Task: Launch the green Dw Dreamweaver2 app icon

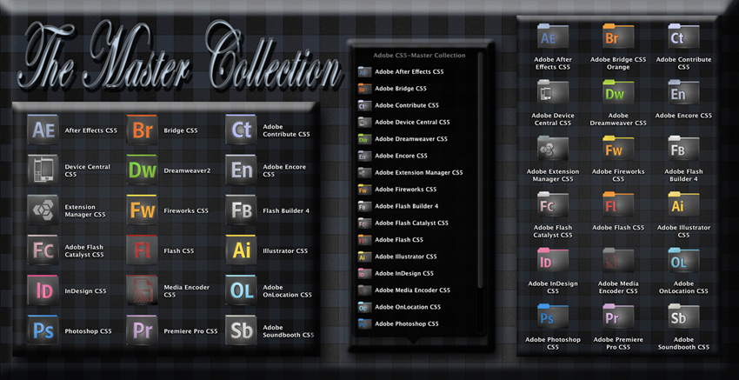Action: [x=142, y=170]
